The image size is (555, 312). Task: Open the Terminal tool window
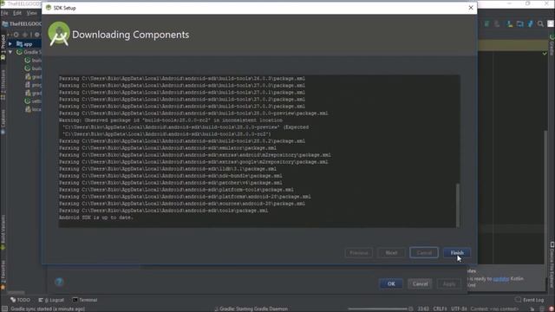85,300
